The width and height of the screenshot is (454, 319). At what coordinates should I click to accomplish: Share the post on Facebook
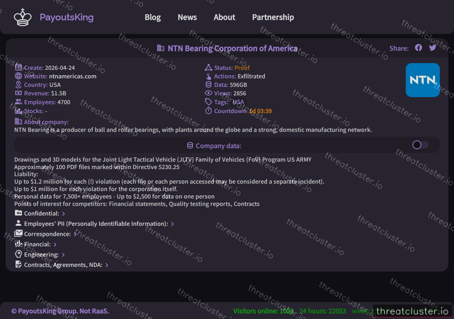click(419, 47)
